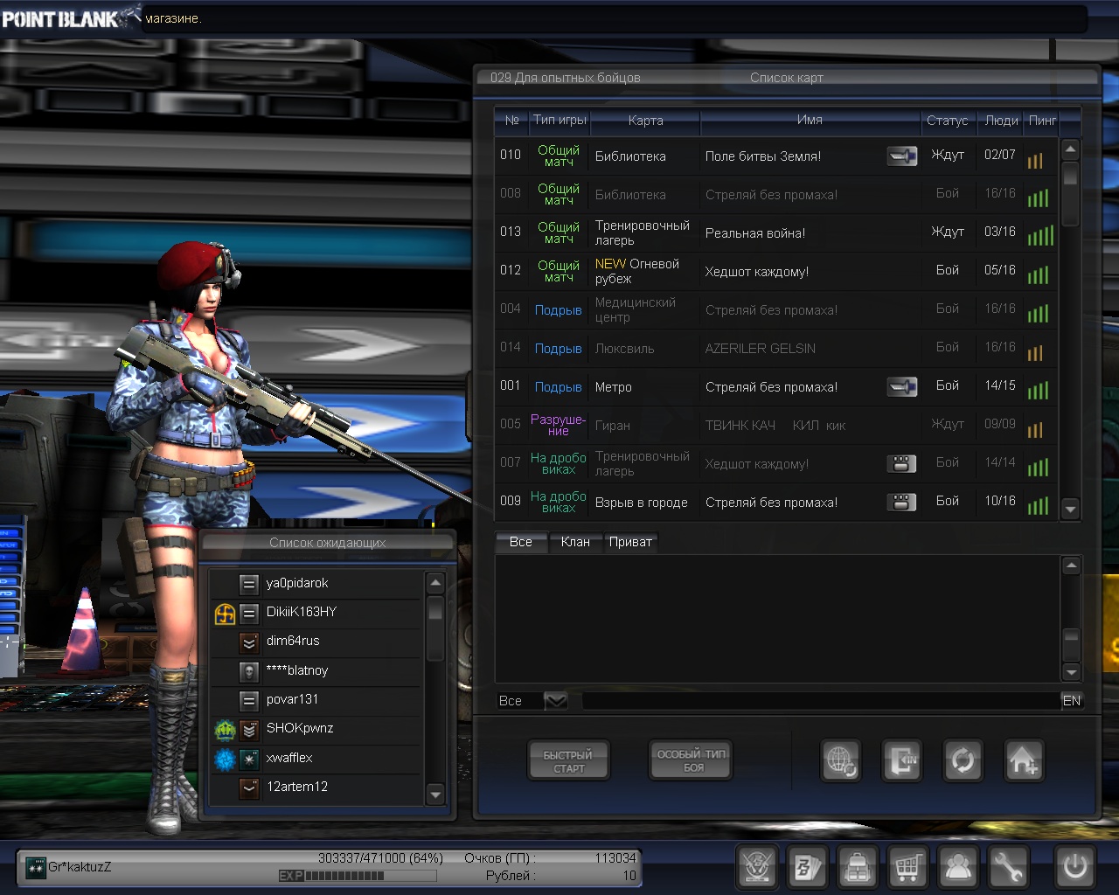The width and height of the screenshot is (1119, 895).
Task: Click the clan emblem beside SHOKpwnz
Action: [x=225, y=730]
